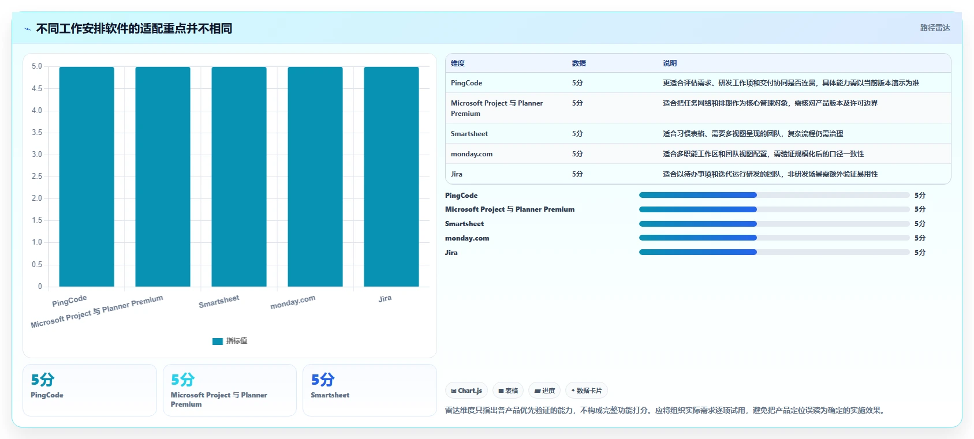
Task: Click the 数据 column header
Action: (x=579, y=63)
